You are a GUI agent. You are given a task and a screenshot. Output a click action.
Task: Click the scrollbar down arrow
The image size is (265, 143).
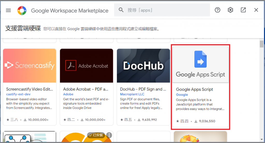pos(262,139)
